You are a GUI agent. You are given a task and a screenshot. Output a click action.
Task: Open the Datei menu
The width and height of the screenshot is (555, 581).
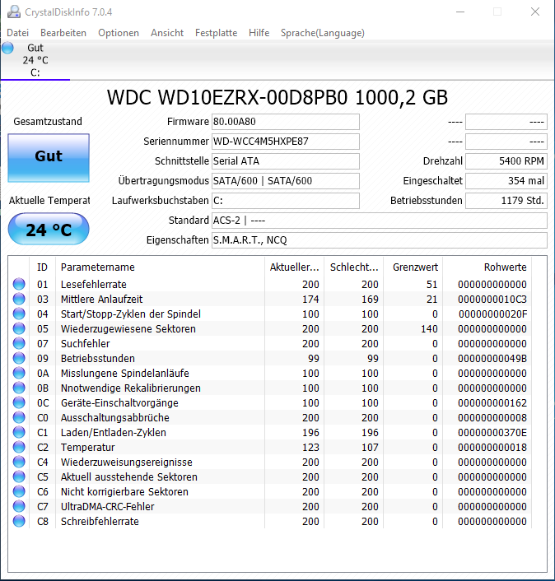pyautogui.click(x=18, y=33)
